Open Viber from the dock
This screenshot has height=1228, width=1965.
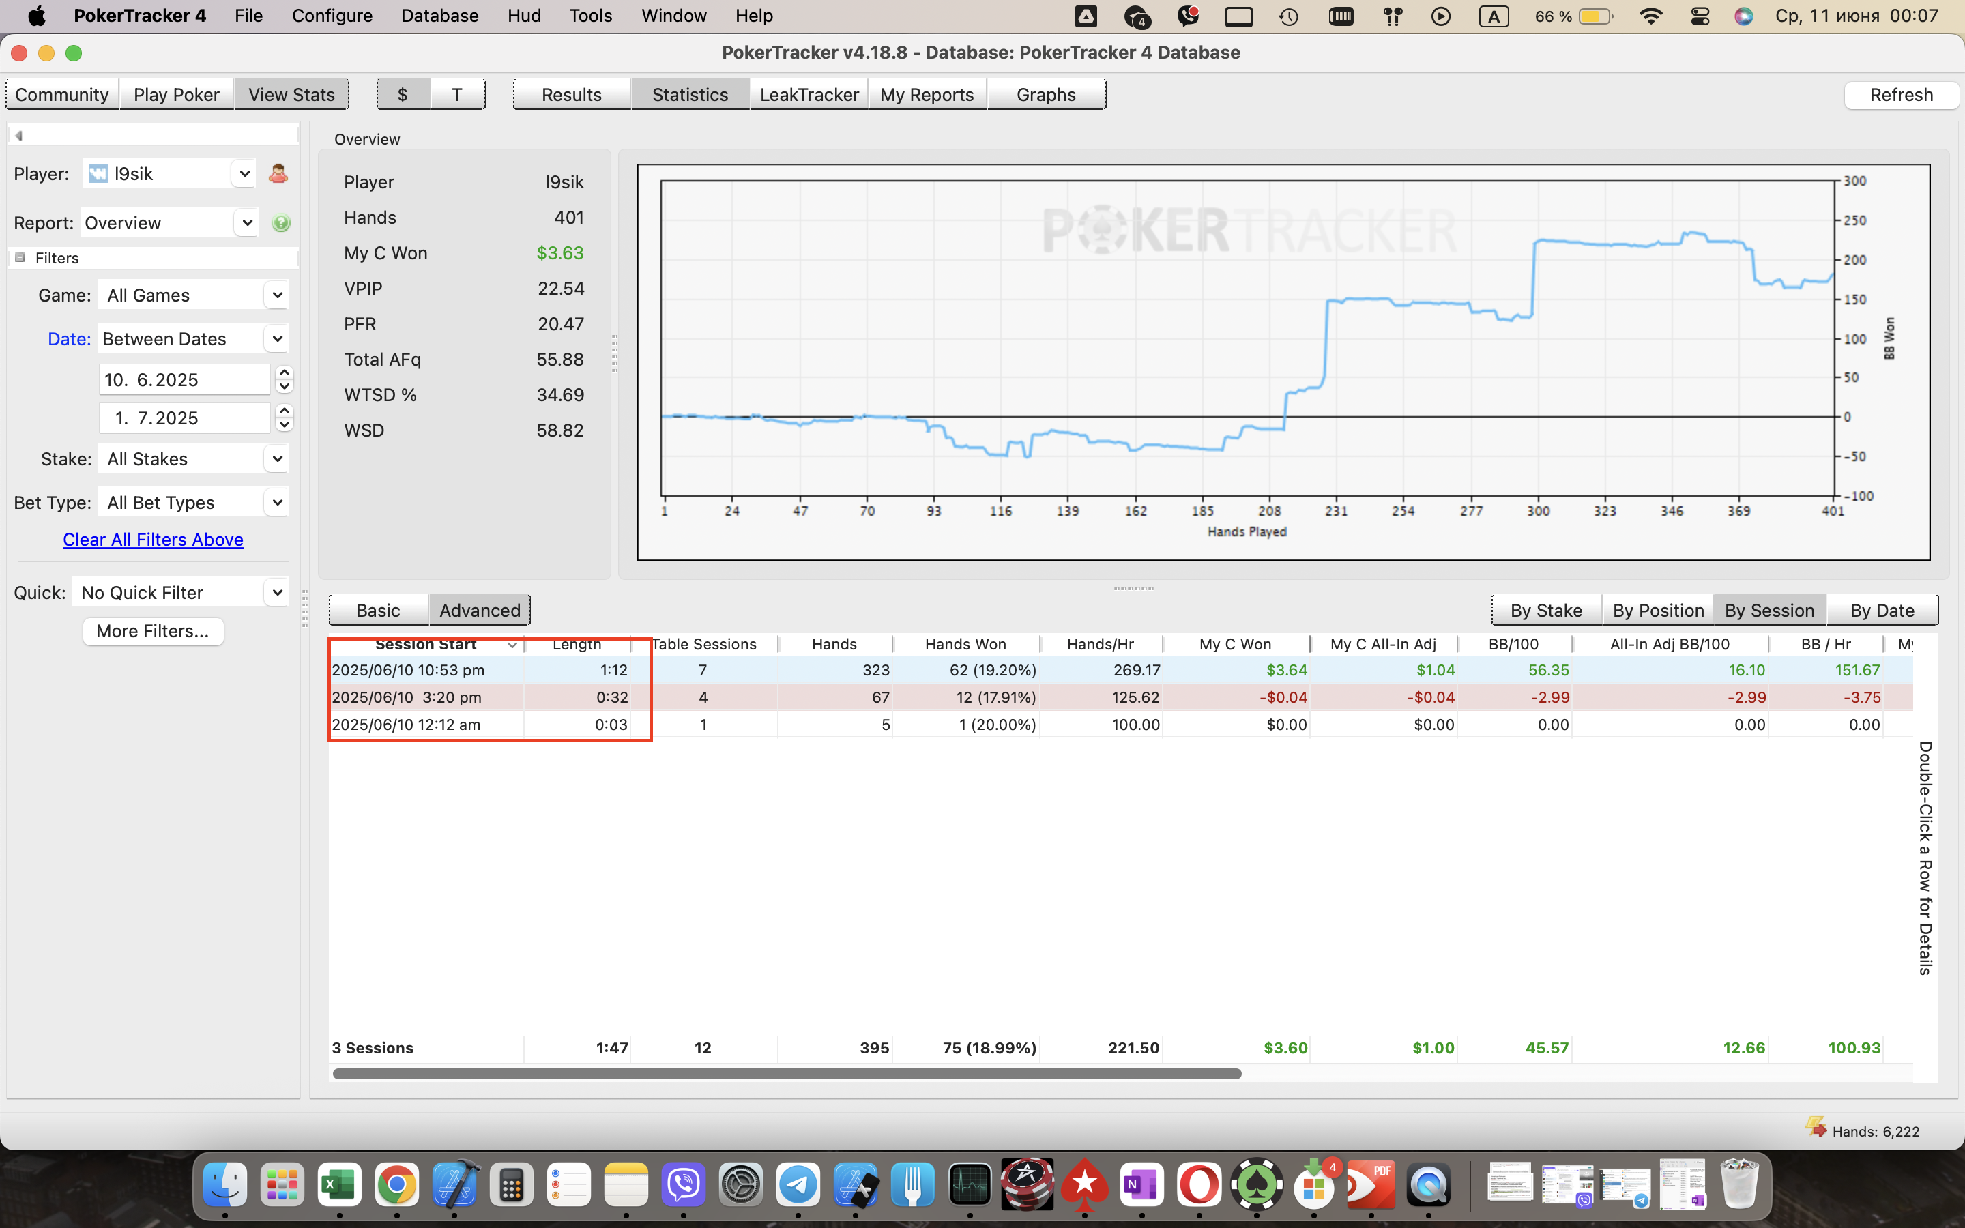[684, 1185]
